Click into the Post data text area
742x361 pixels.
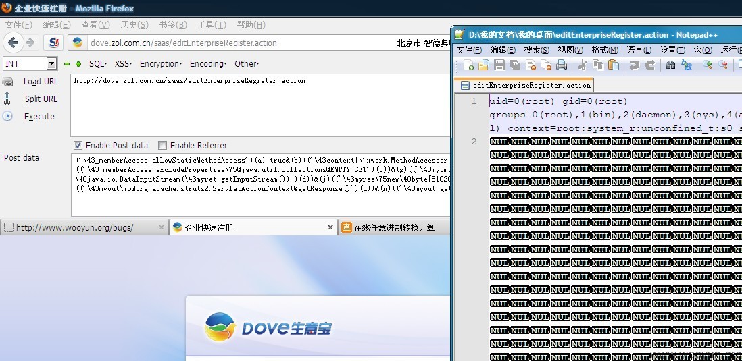260,184
